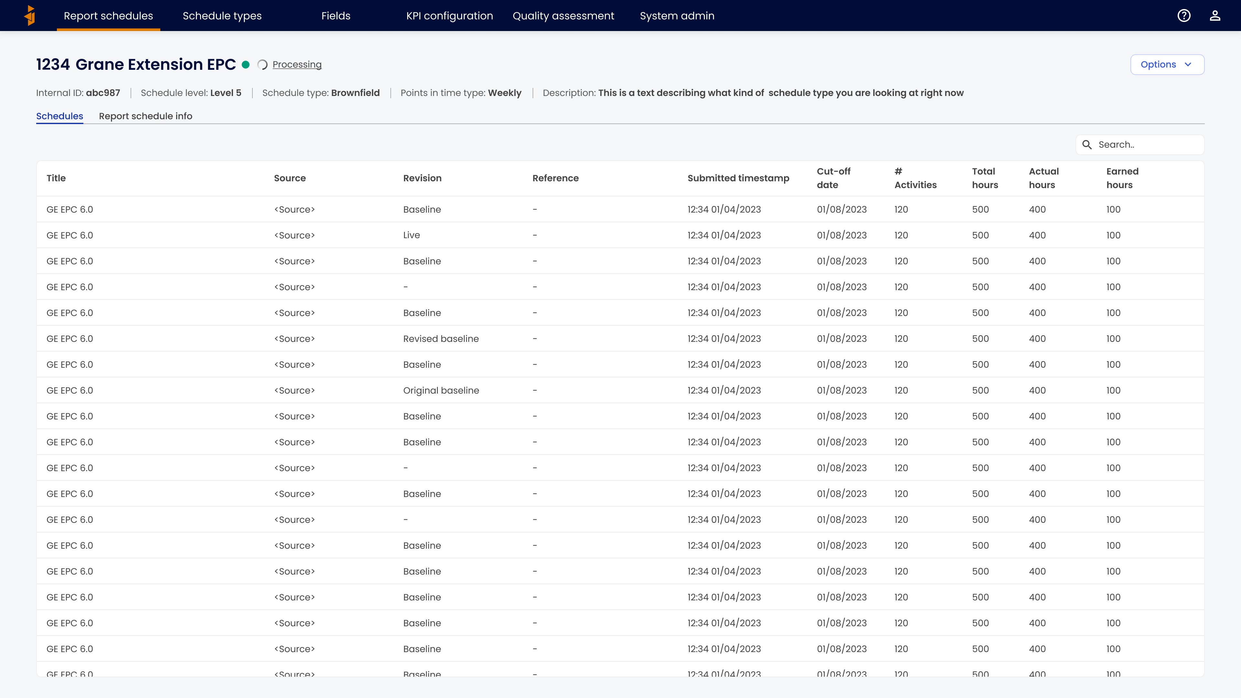Click the processing spinner icon
Viewport: 1241px width, 698px height.
click(262, 65)
